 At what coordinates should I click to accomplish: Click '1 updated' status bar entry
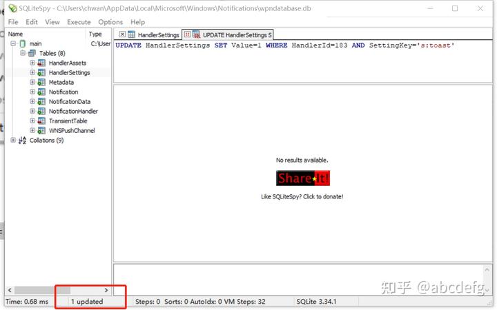click(87, 302)
